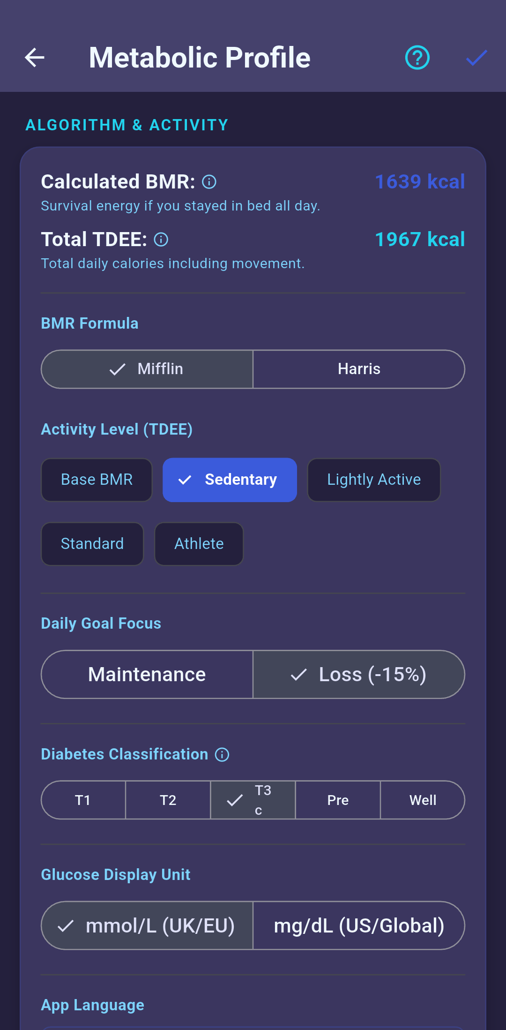Viewport: 506px width, 1030px height.
Task: Set diabetes classification to T1
Action: (x=83, y=800)
